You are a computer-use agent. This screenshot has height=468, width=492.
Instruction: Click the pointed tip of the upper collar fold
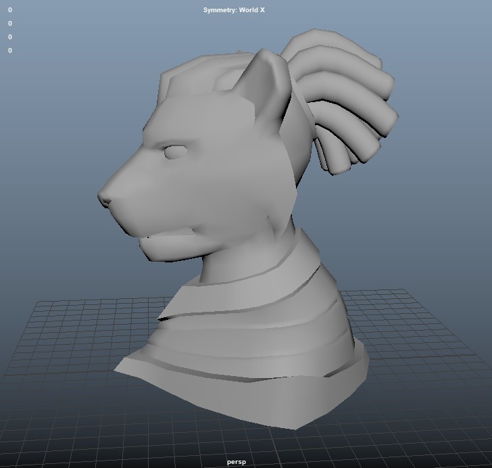pos(161,318)
